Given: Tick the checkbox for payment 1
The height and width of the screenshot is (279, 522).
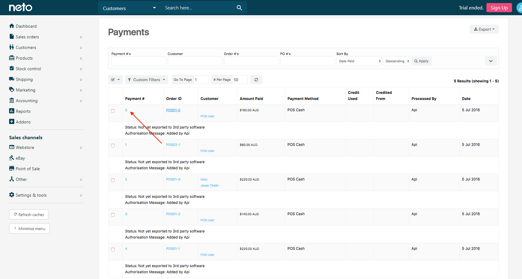Looking at the screenshot, I should (113, 146).
